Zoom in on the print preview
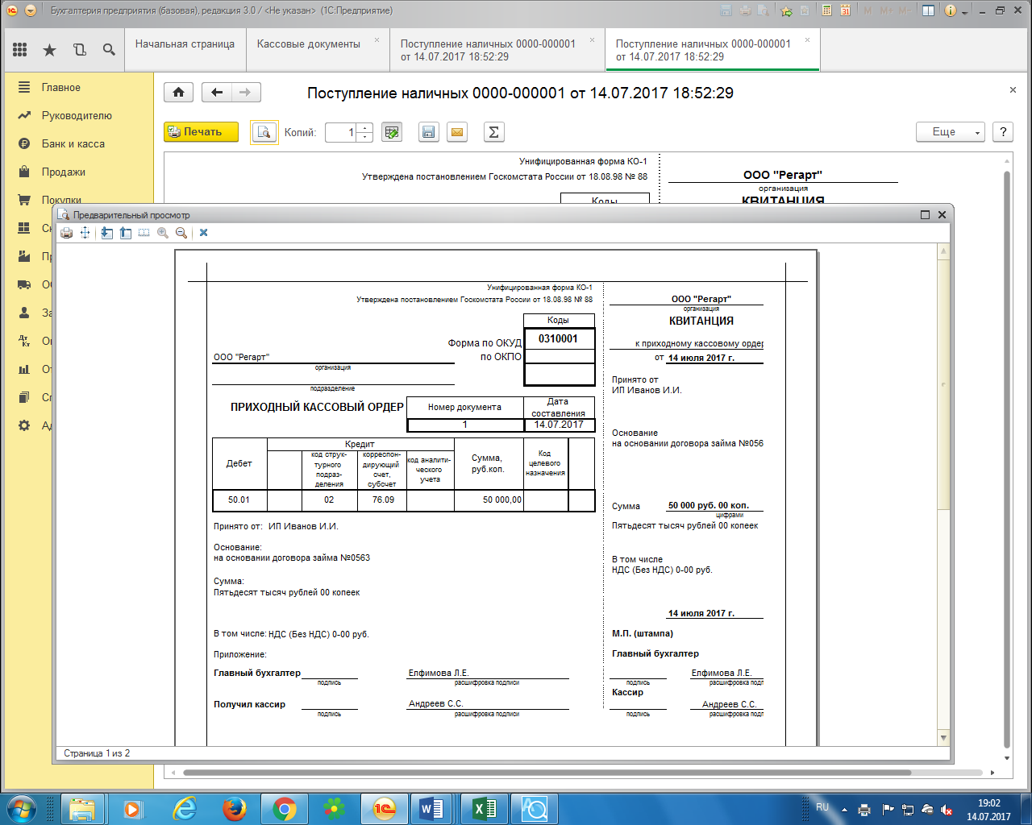The image size is (1032, 825). tap(163, 233)
